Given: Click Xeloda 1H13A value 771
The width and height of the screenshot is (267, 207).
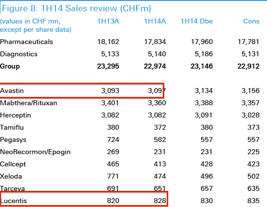Looking at the screenshot, I should 113,177.
